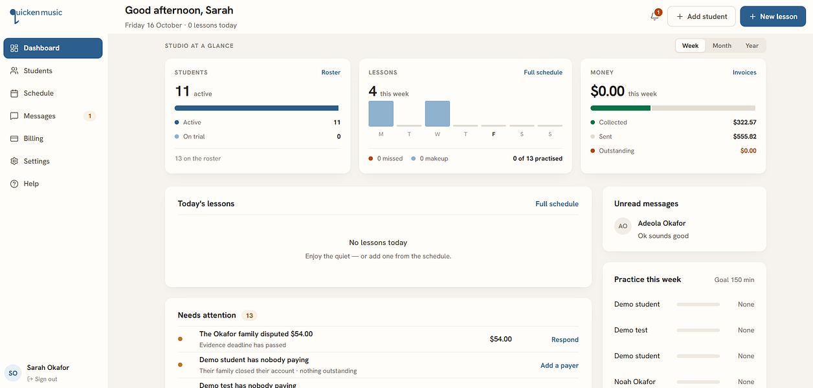Click the Help question mark icon
The image size is (813, 388).
tap(14, 184)
